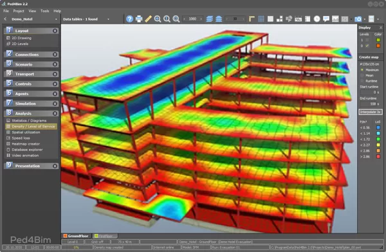Click the zoom in magnifier icon
Image resolution: width=386 pixels, height=252 pixels.
pyautogui.click(x=158, y=19)
